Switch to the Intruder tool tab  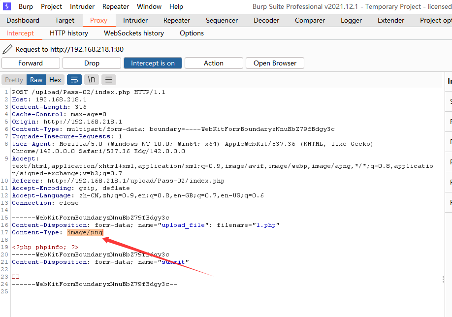click(x=135, y=21)
